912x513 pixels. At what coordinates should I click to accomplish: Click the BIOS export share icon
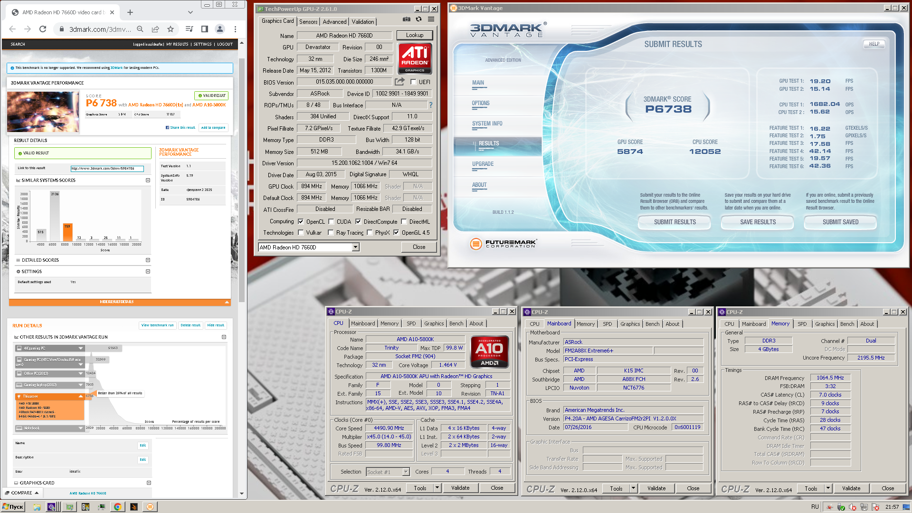point(399,82)
